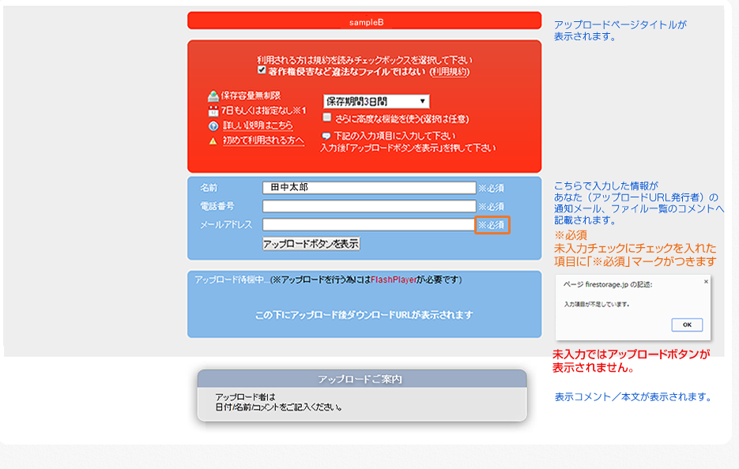Click the blue question mark help icon
Screen dimensions: 739x469
[x=212, y=125]
